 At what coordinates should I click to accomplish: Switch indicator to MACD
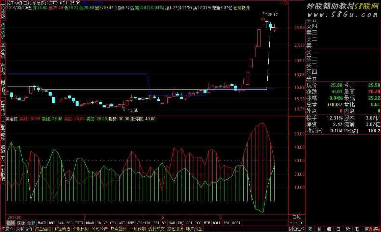[42, 223]
